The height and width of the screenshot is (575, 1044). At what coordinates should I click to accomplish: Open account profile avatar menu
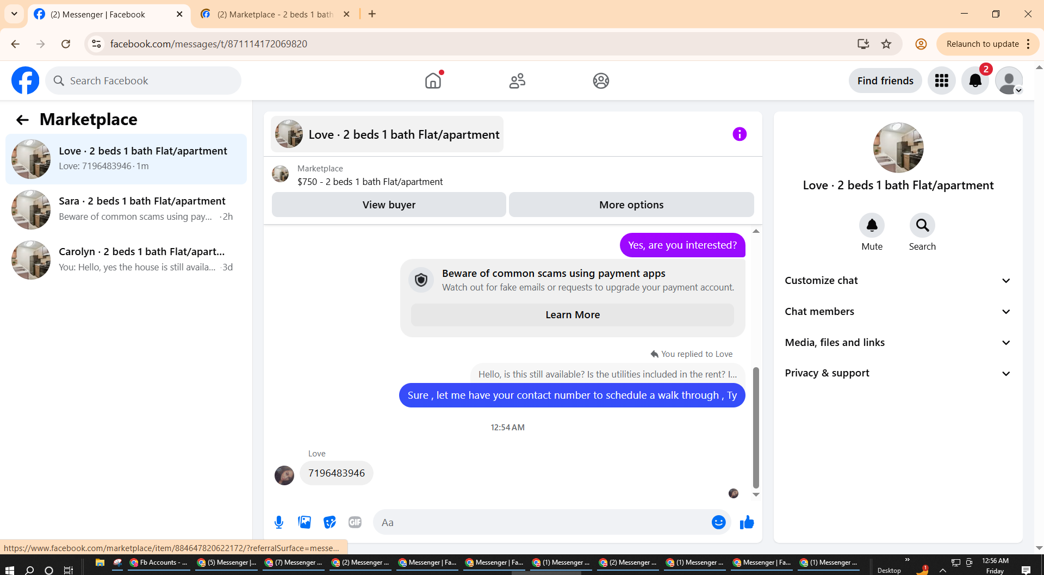1009,81
